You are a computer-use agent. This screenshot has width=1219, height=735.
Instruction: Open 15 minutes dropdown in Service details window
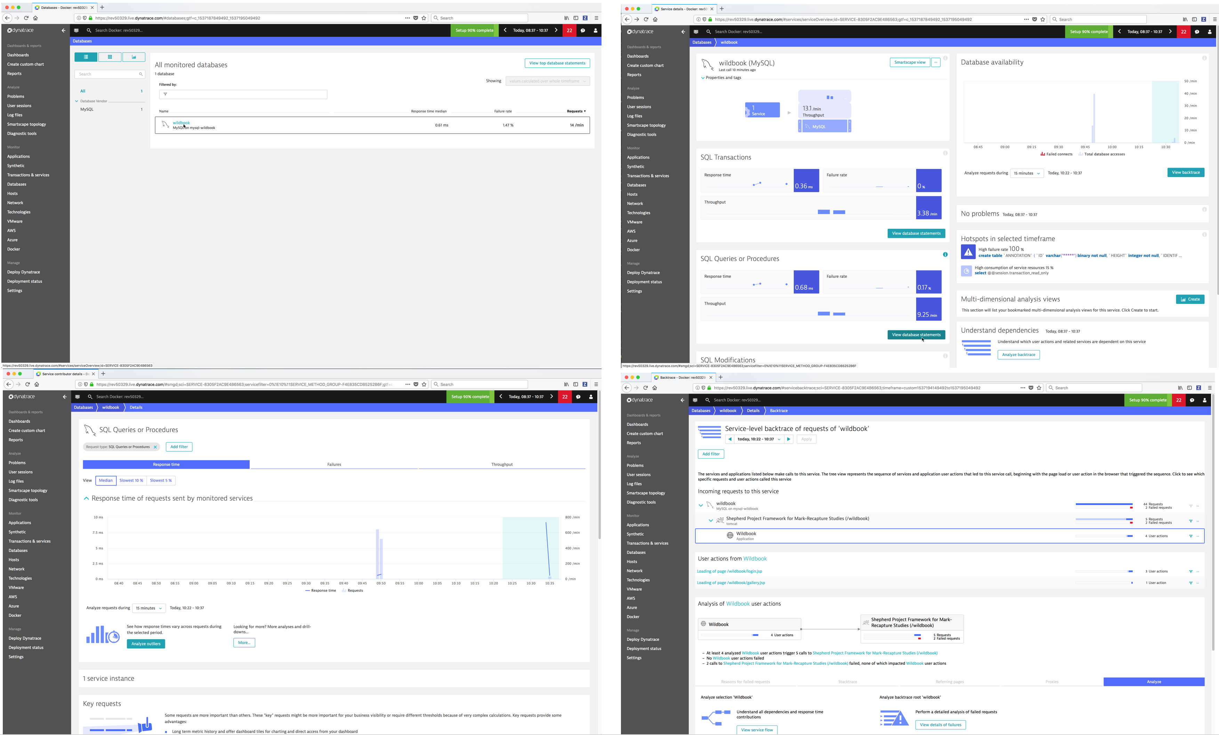click(1026, 173)
